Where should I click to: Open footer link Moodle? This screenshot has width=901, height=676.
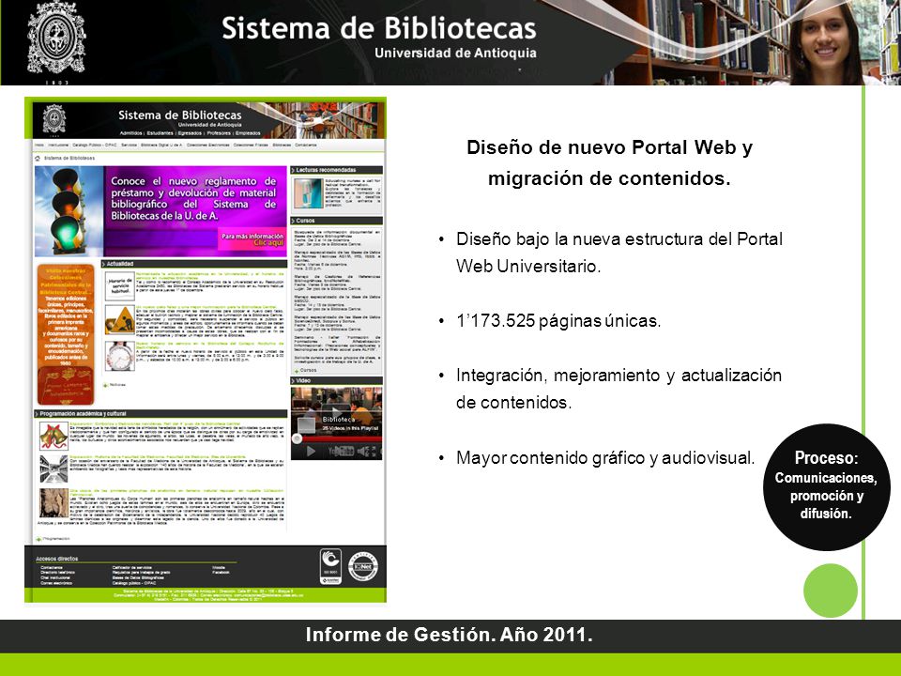point(219,567)
